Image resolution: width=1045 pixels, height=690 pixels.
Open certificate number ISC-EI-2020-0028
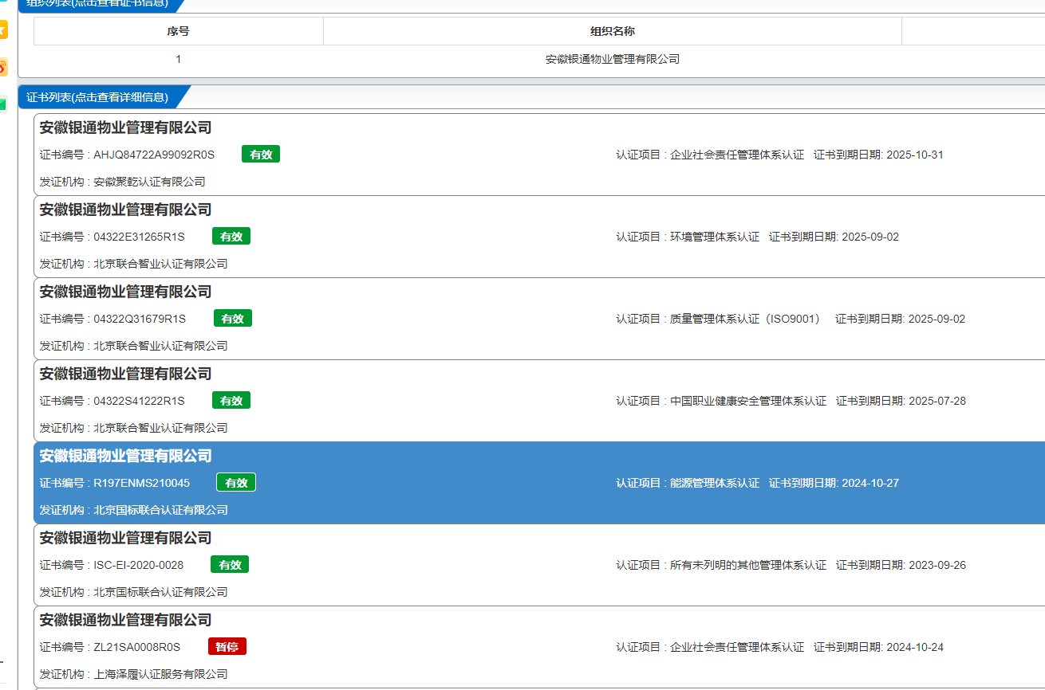[138, 565]
